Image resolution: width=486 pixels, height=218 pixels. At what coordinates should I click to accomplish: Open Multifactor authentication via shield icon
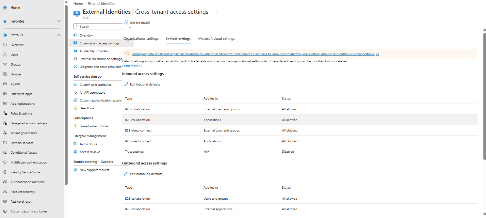coord(5,162)
